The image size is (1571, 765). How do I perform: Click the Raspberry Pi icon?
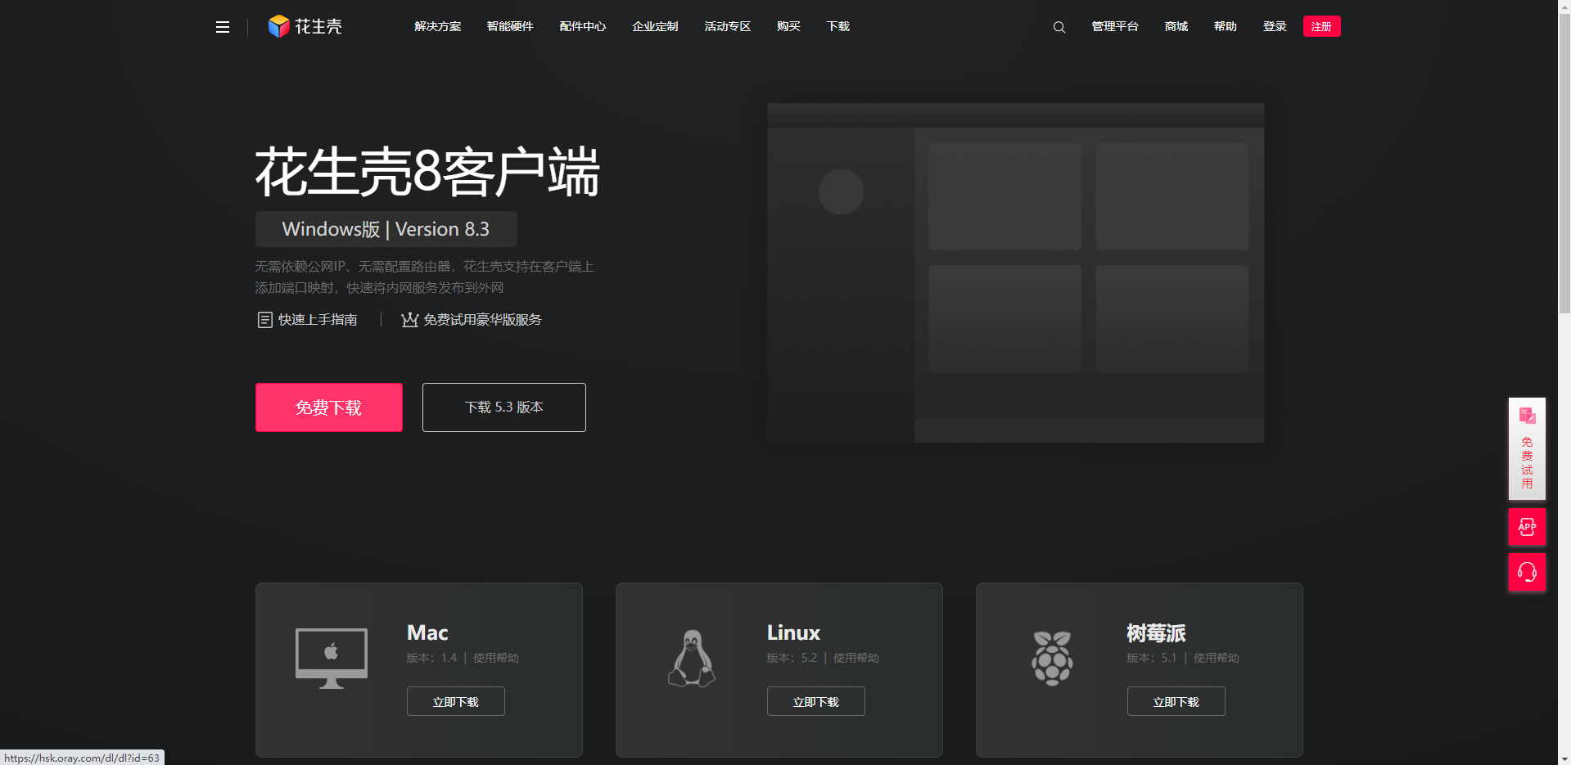[x=1052, y=656]
